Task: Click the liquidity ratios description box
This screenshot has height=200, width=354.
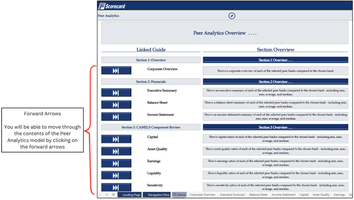Action: [x=275, y=175]
